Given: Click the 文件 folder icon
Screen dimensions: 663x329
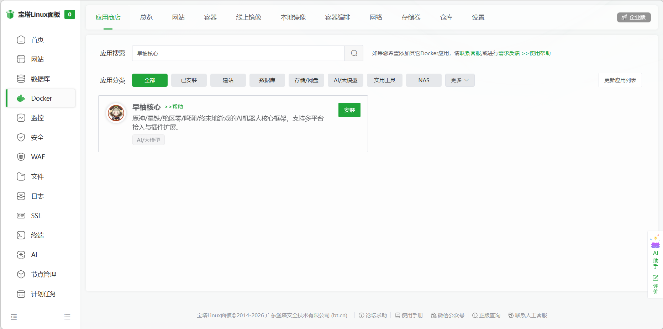Looking at the screenshot, I should (x=21, y=176).
